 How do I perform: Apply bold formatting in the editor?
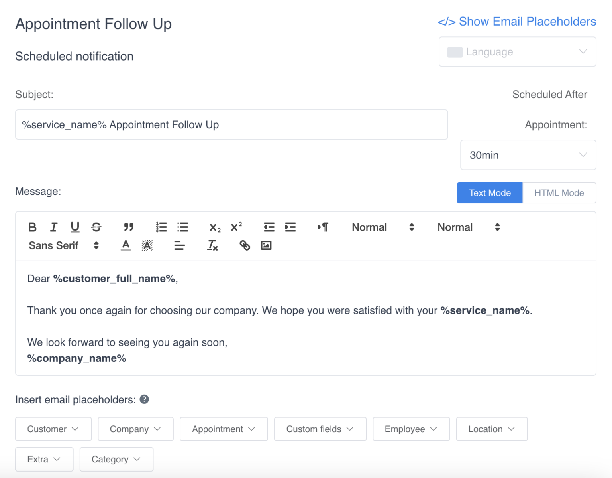click(x=33, y=227)
